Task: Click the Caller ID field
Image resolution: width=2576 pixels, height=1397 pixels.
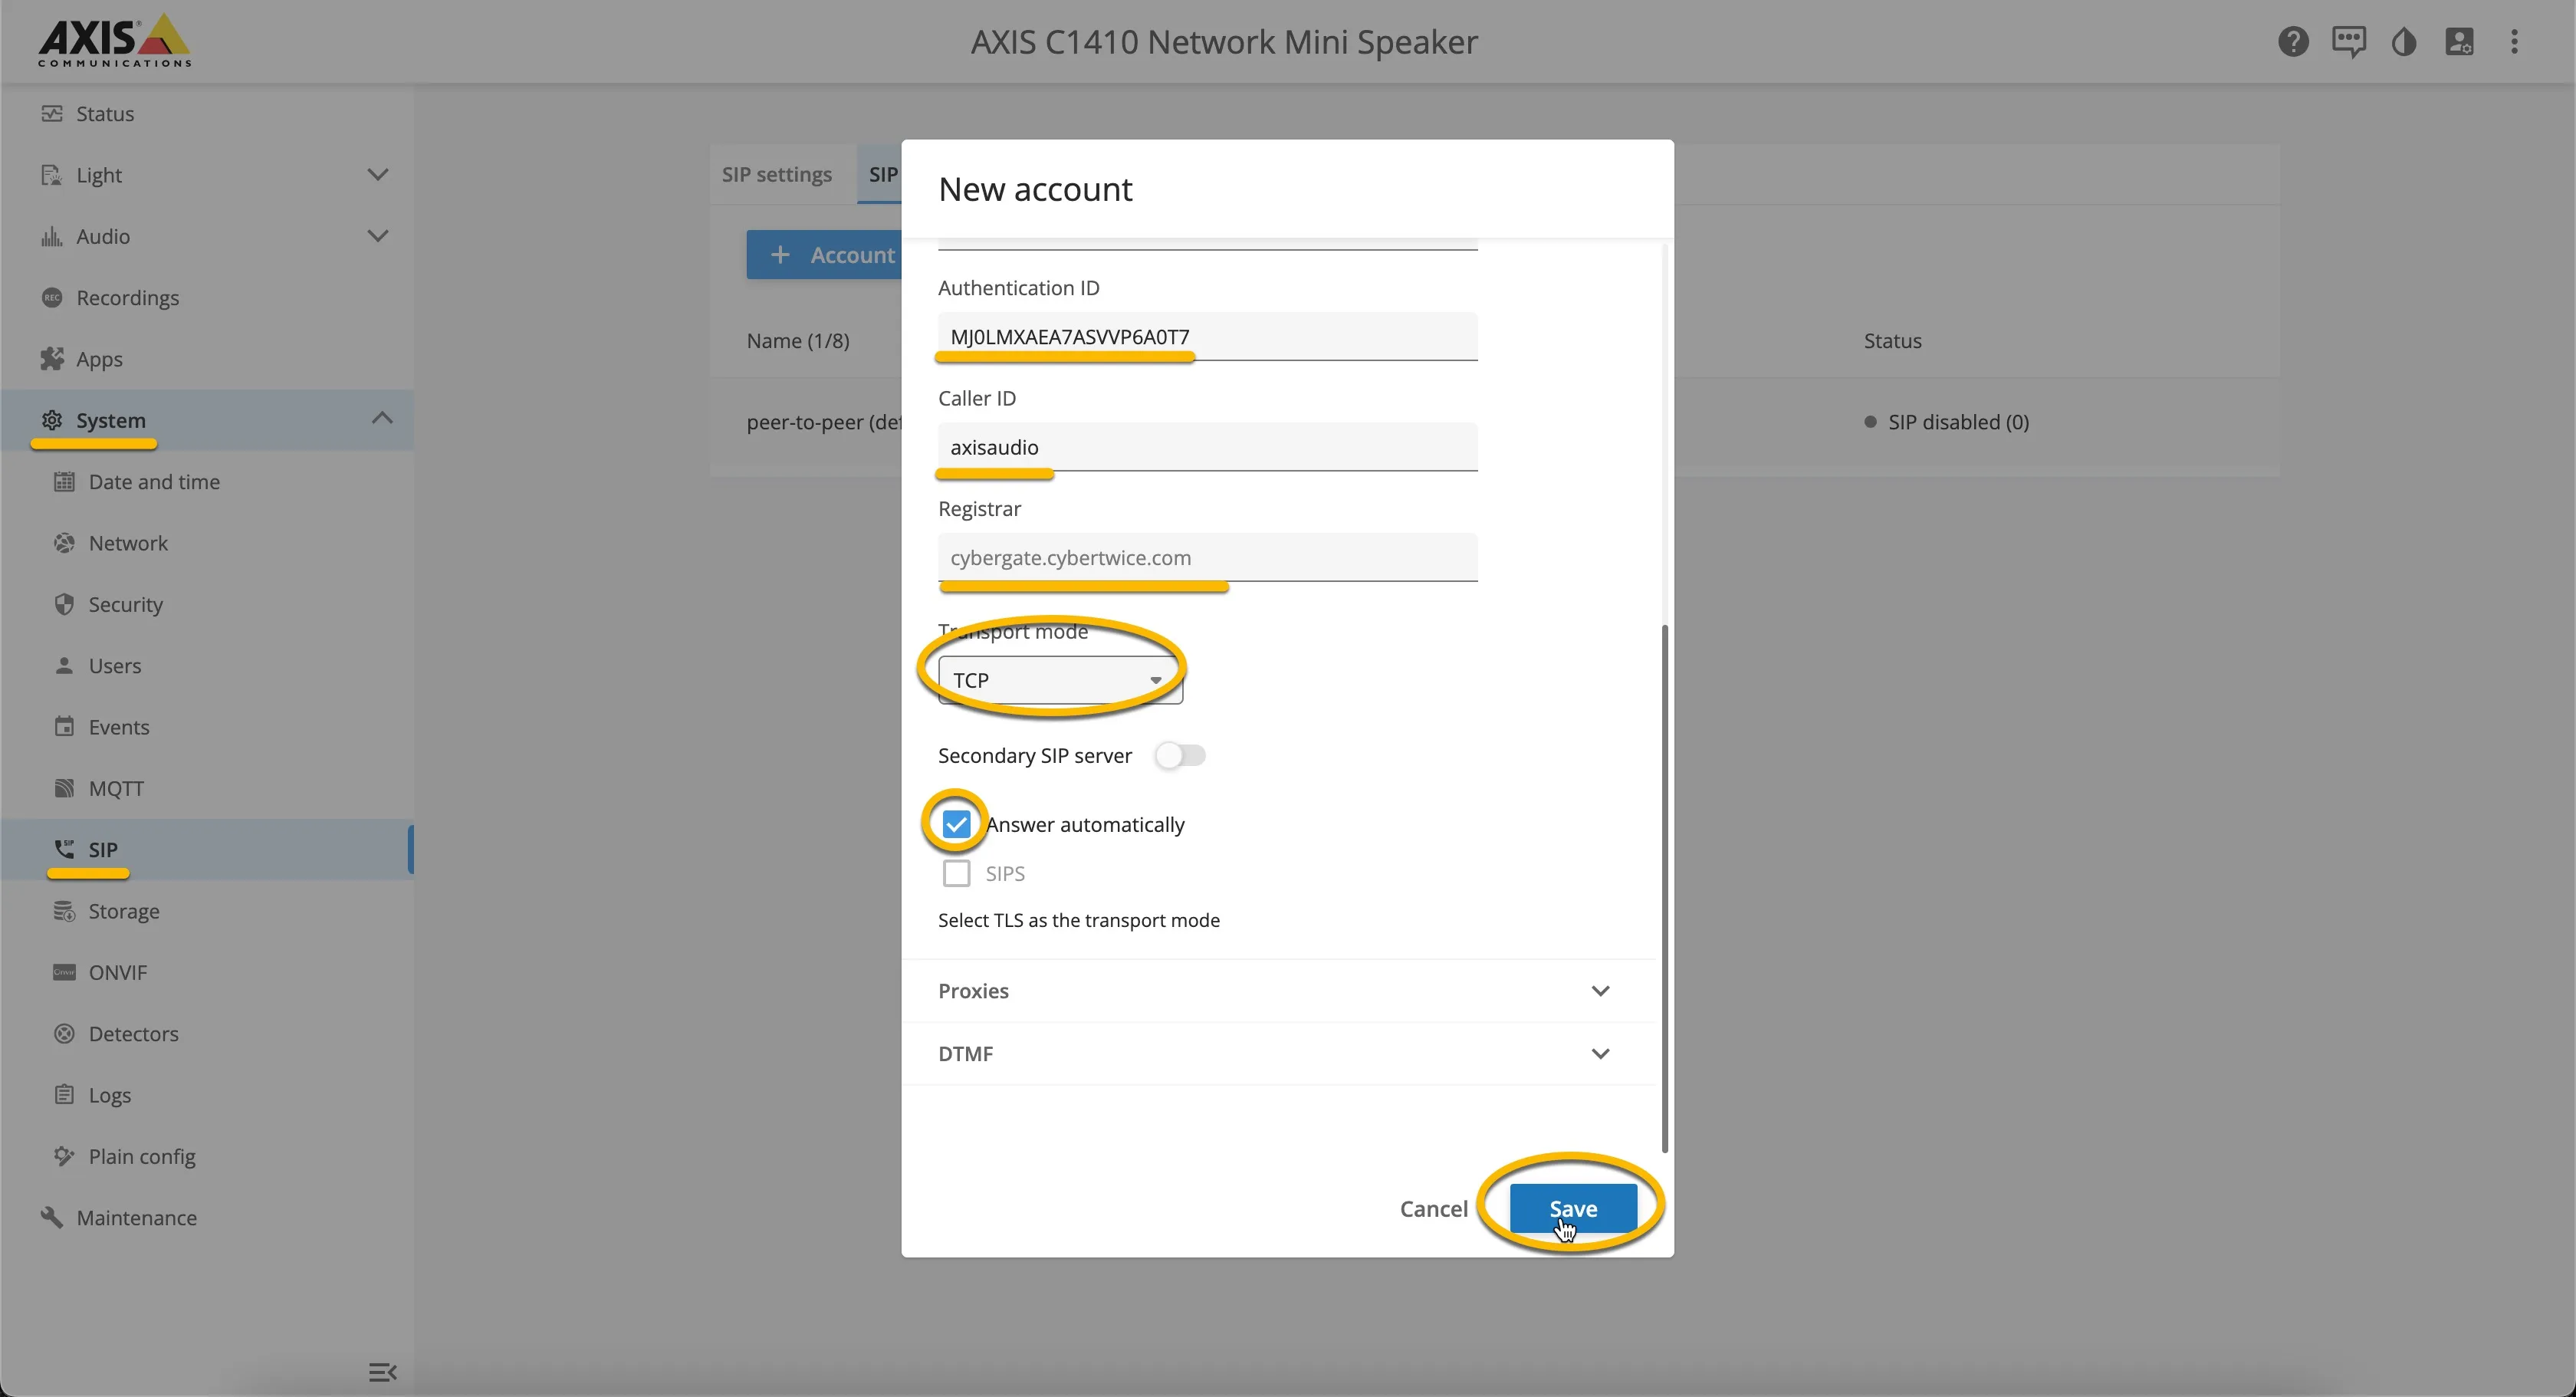Action: click(1207, 446)
